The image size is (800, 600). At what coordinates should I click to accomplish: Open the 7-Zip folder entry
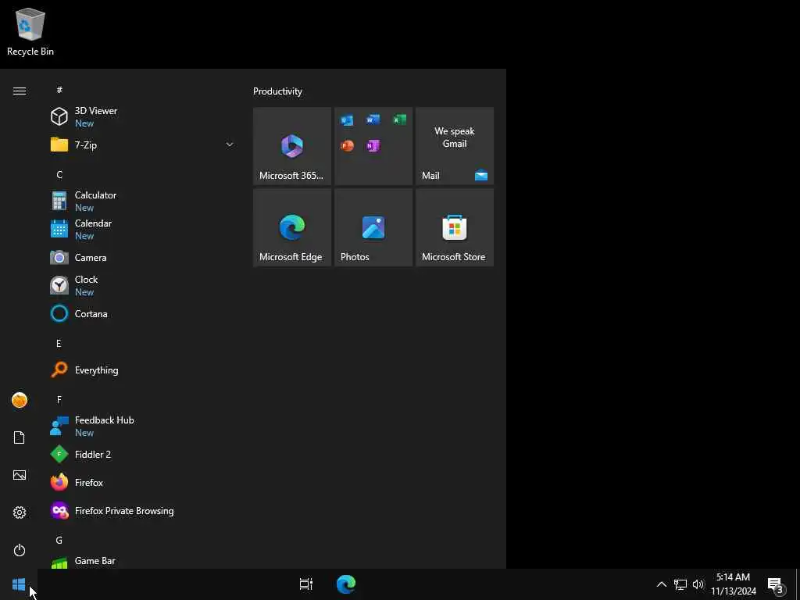(x=143, y=145)
